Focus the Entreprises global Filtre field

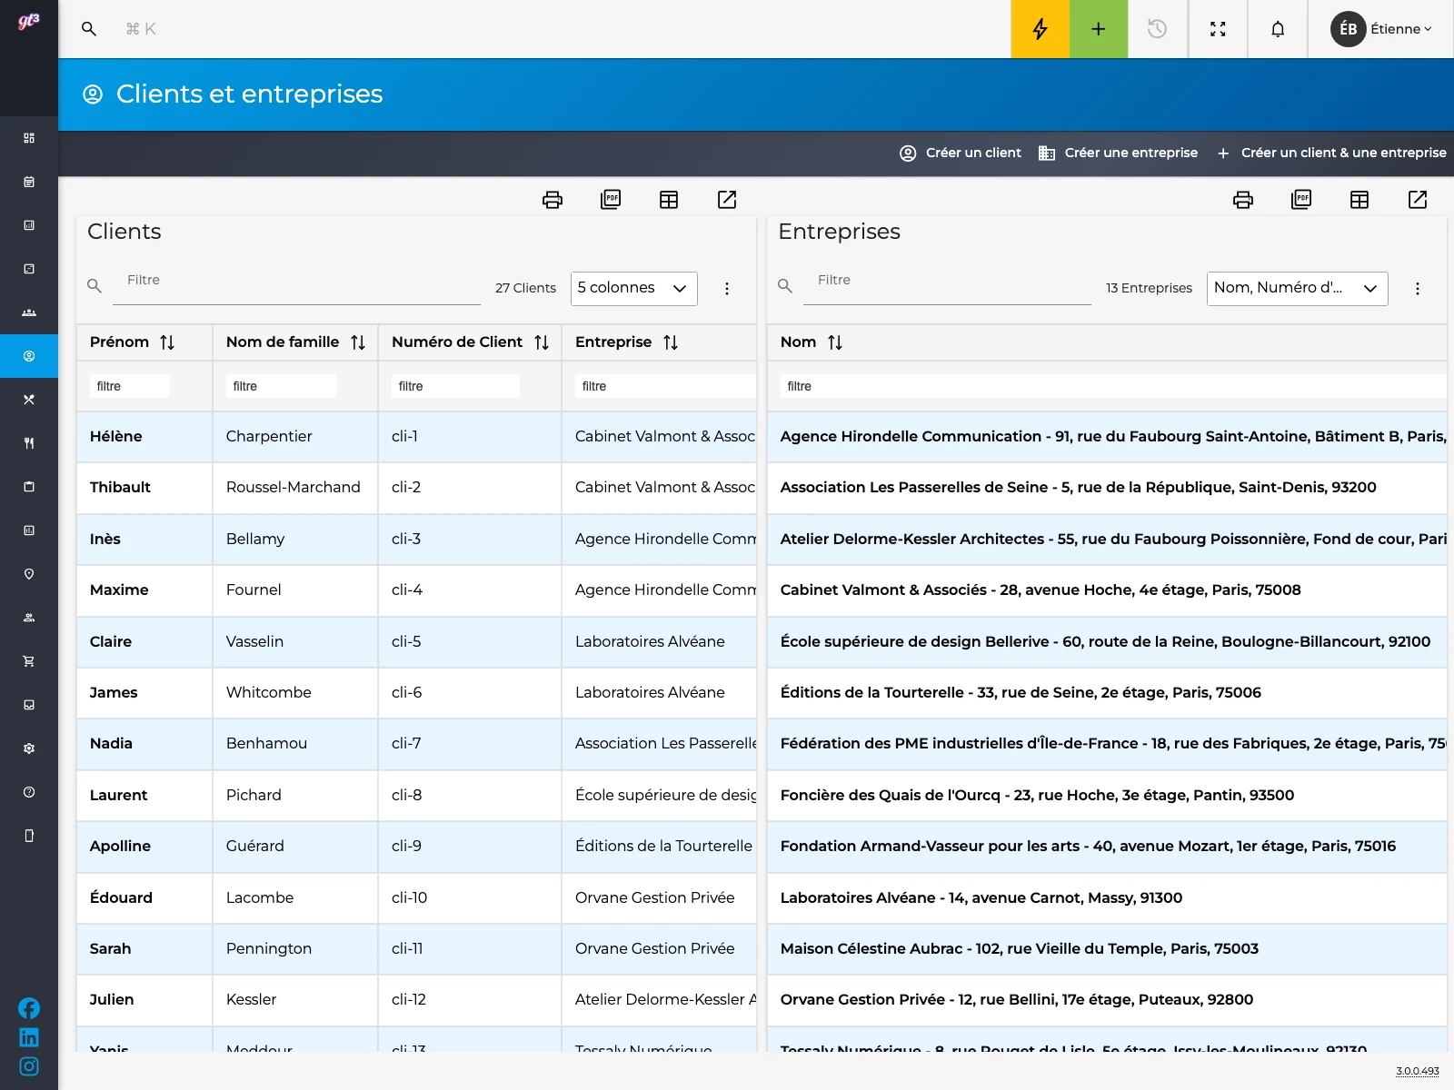(x=947, y=286)
